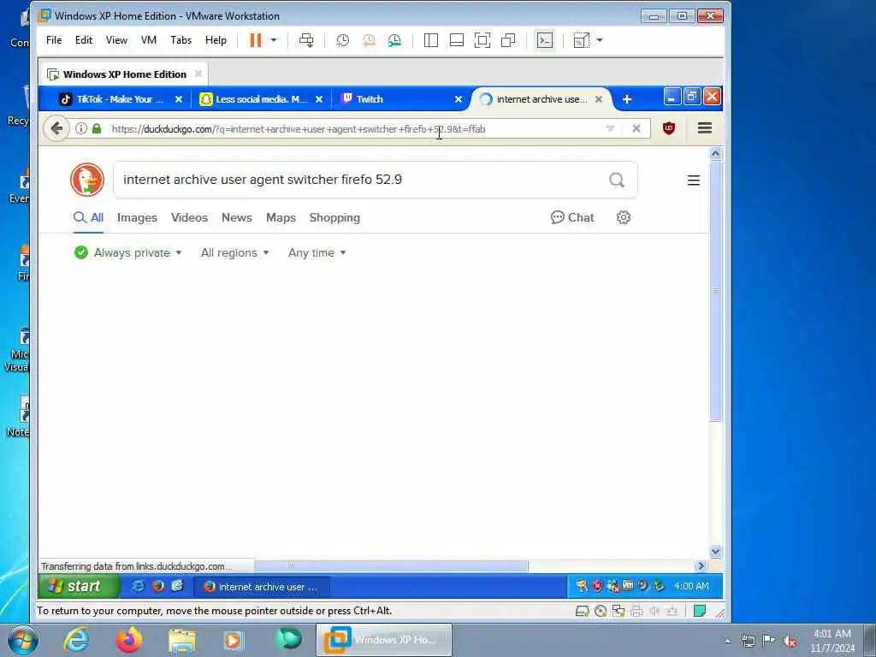Image resolution: width=876 pixels, height=657 pixels.
Task: Open the File menu in VMware
Action: coord(54,40)
